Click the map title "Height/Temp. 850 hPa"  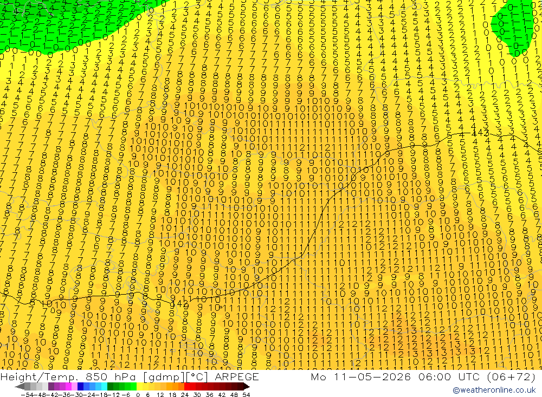(69, 376)
